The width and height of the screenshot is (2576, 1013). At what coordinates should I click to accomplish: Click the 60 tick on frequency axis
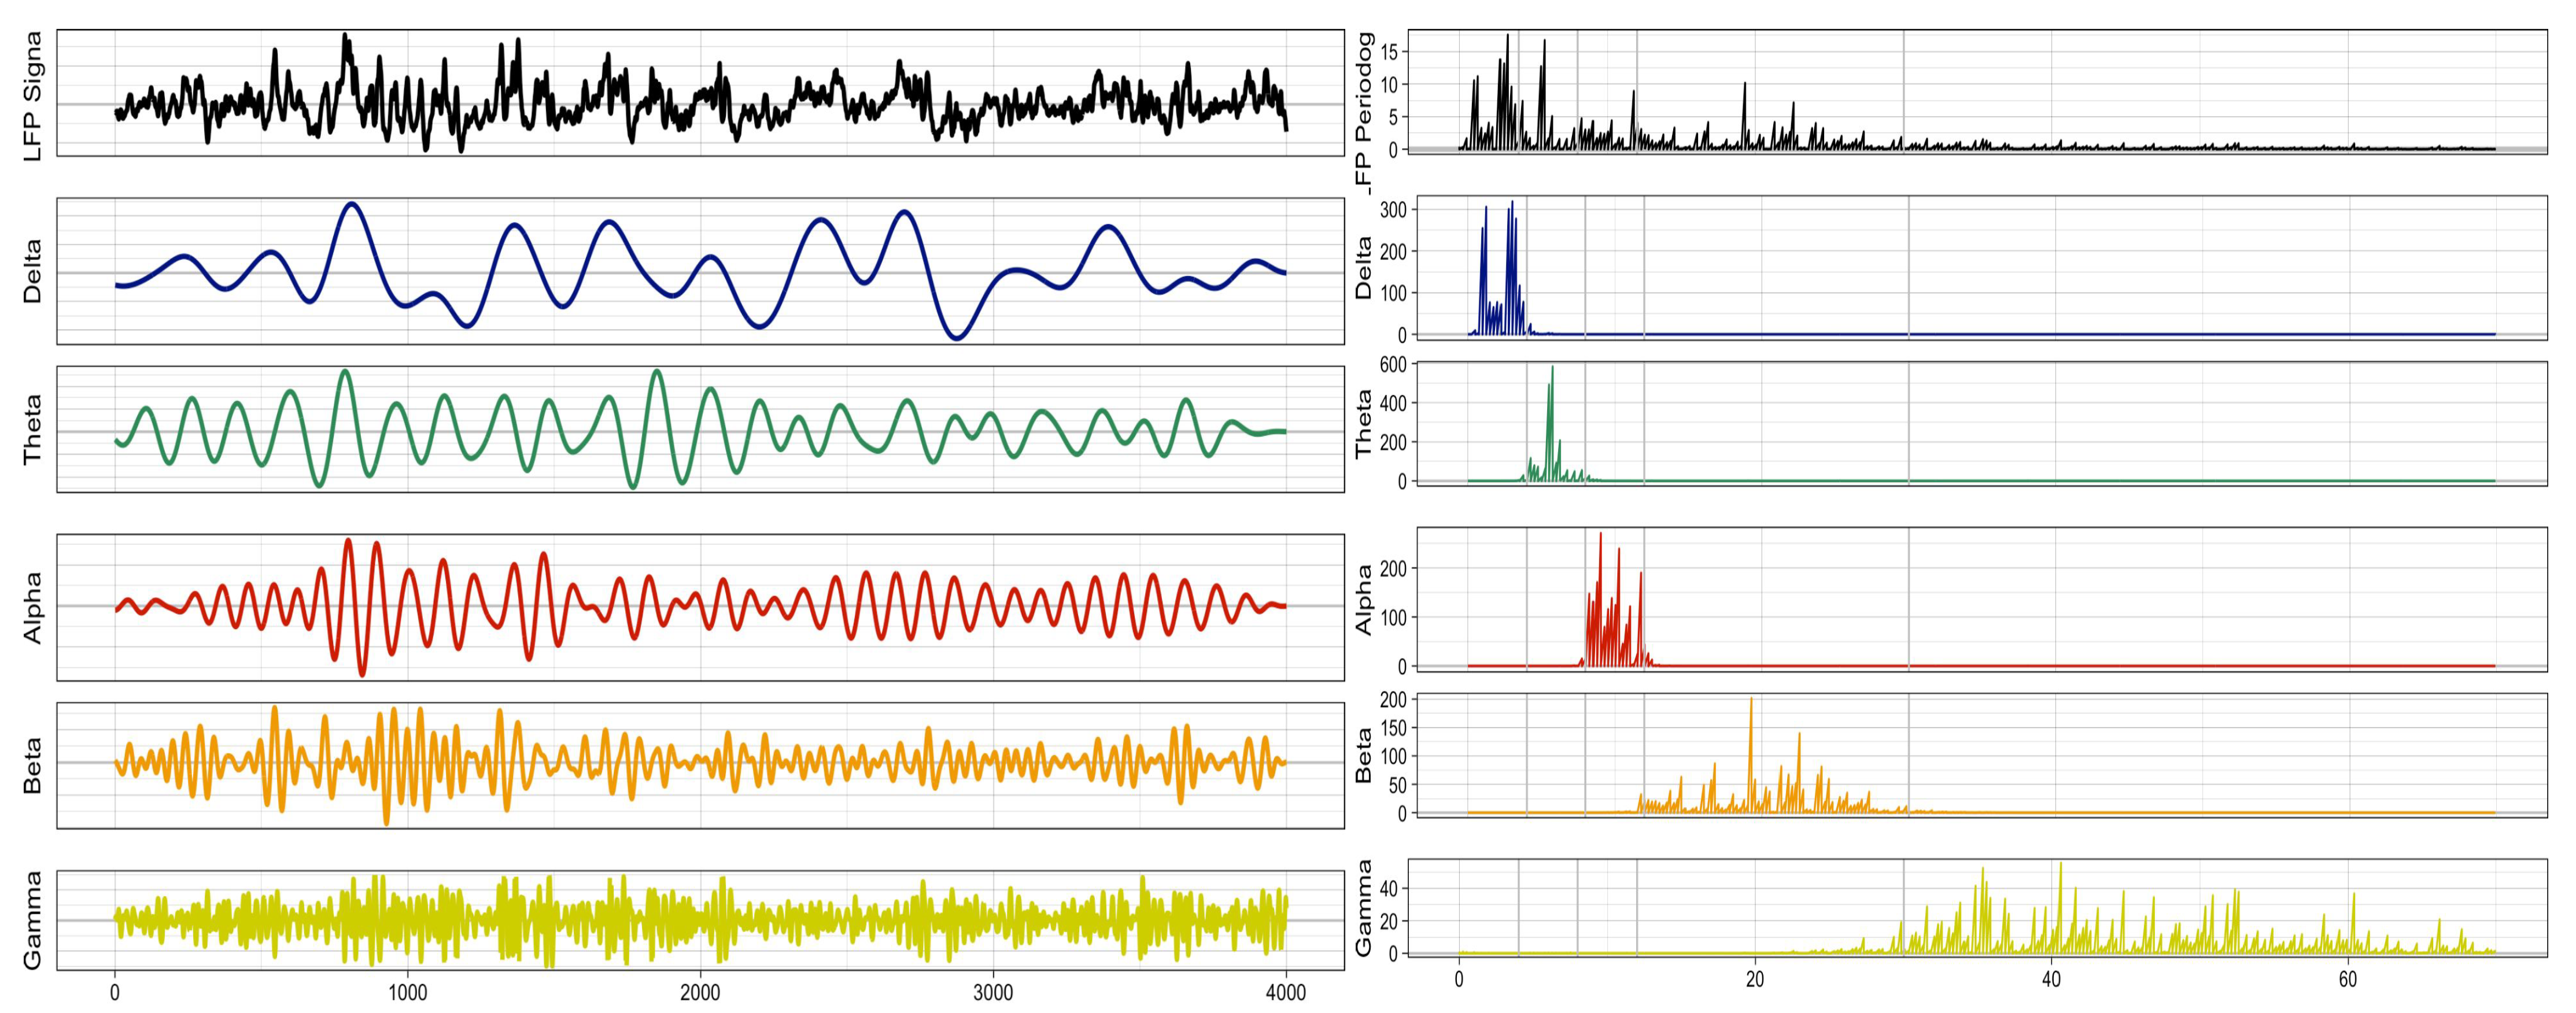click(2347, 979)
